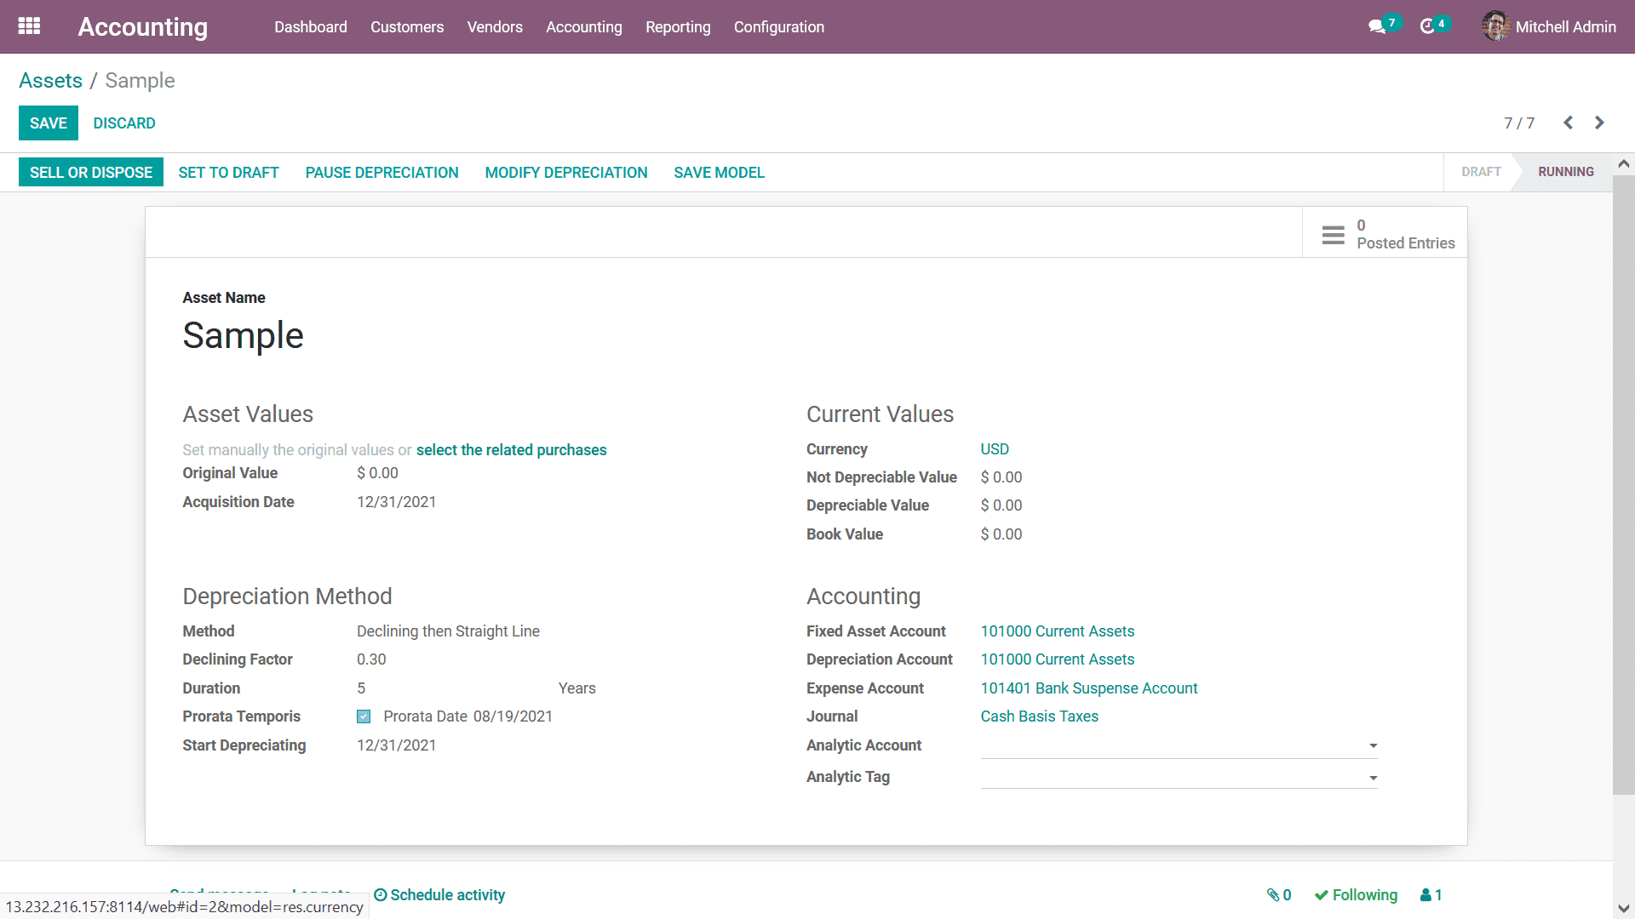Open 101401 Bank Suspense Account link

[x=1088, y=688]
